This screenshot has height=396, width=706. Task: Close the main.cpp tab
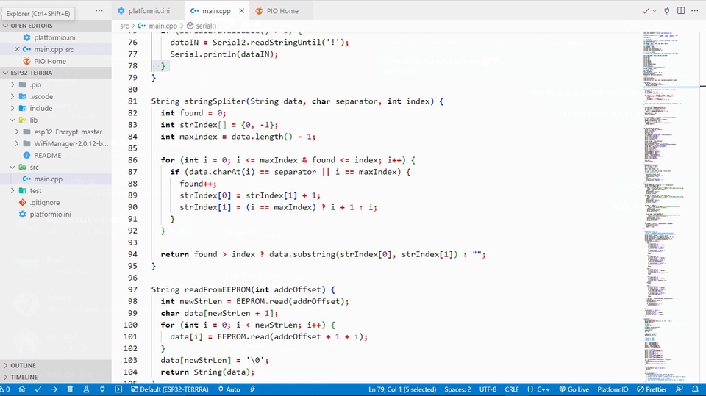pyautogui.click(x=241, y=11)
